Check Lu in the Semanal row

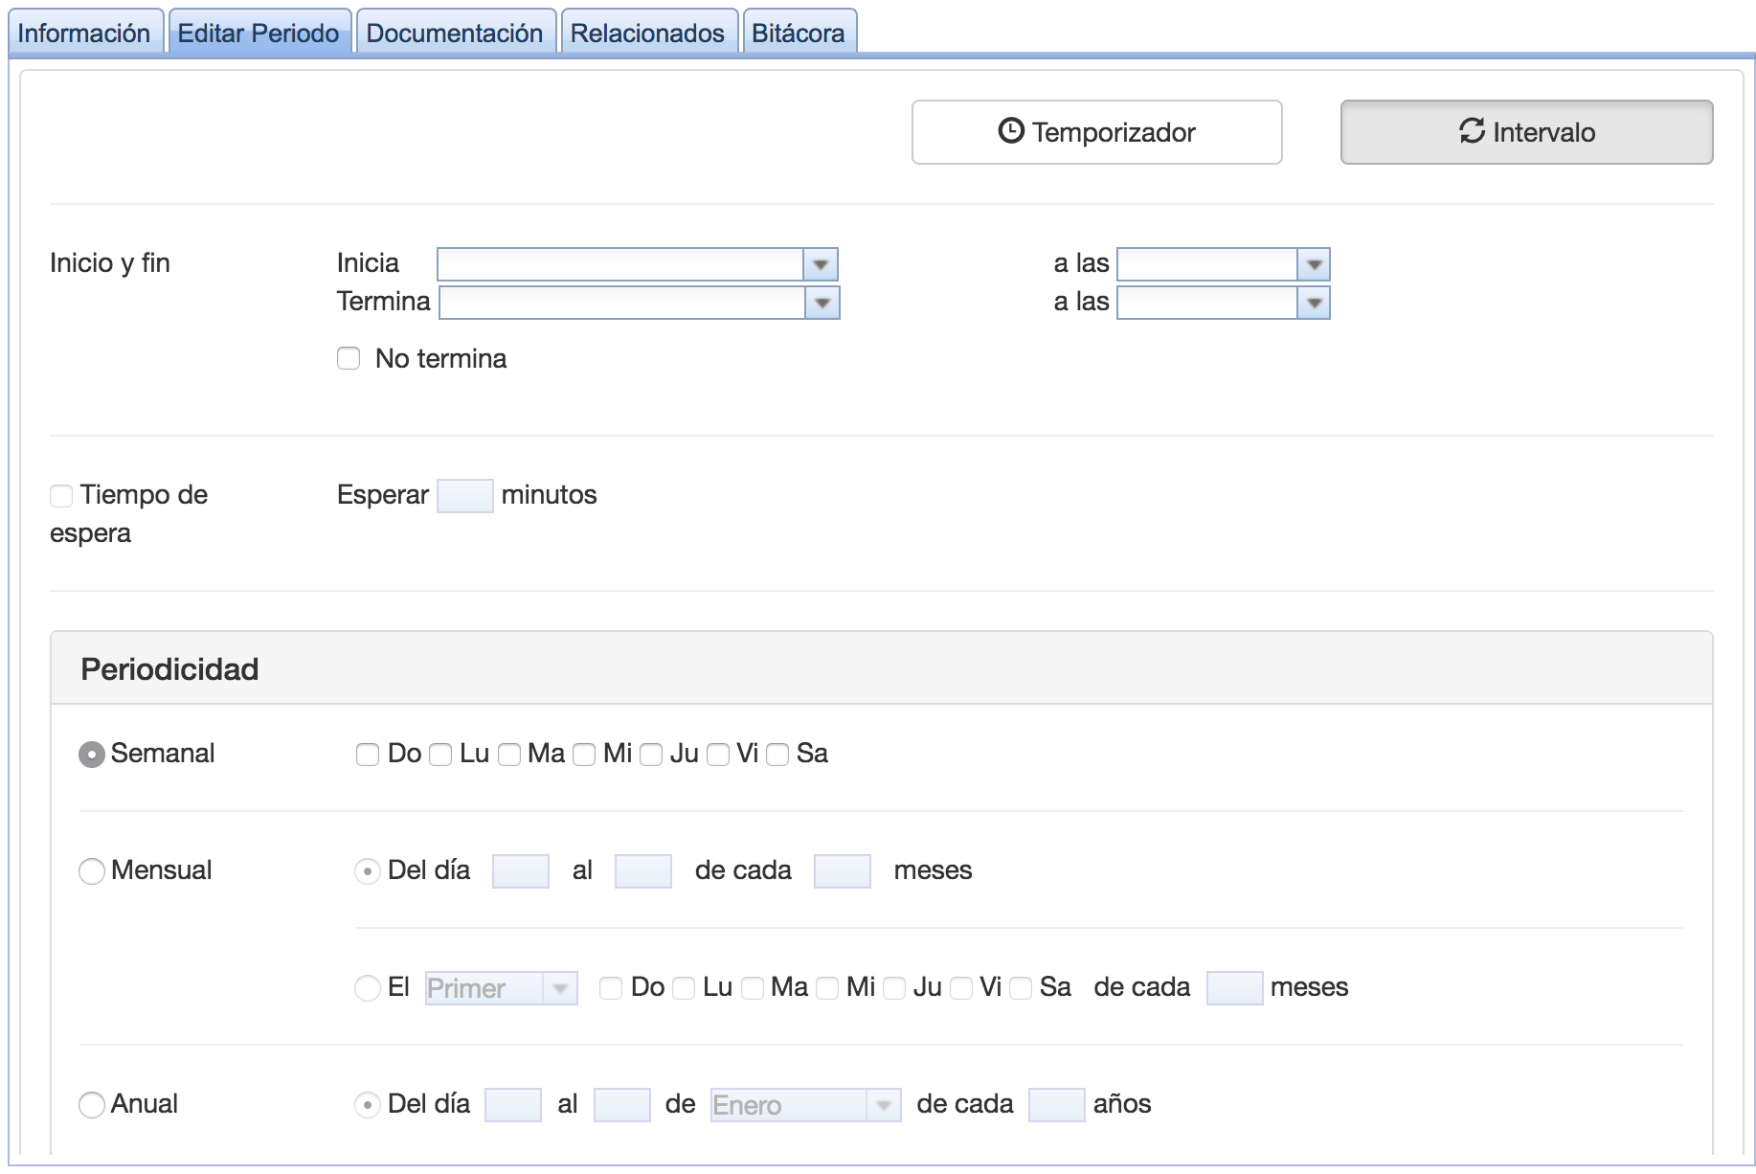[440, 755]
